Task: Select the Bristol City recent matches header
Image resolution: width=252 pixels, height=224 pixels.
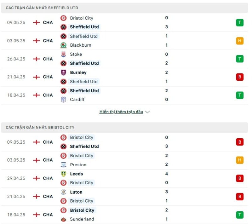Action: [124, 127]
